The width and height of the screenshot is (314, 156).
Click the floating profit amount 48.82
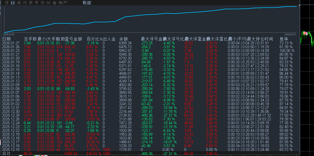[x=189, y=123]
